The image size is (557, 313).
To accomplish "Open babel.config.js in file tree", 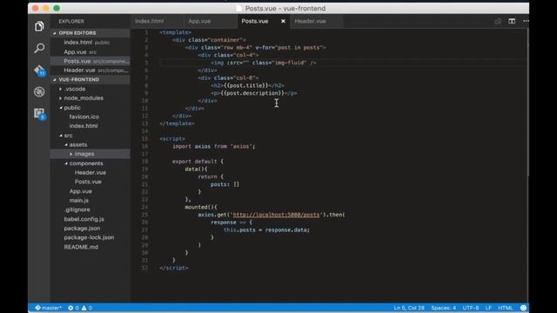I will (x=91, y=219).
